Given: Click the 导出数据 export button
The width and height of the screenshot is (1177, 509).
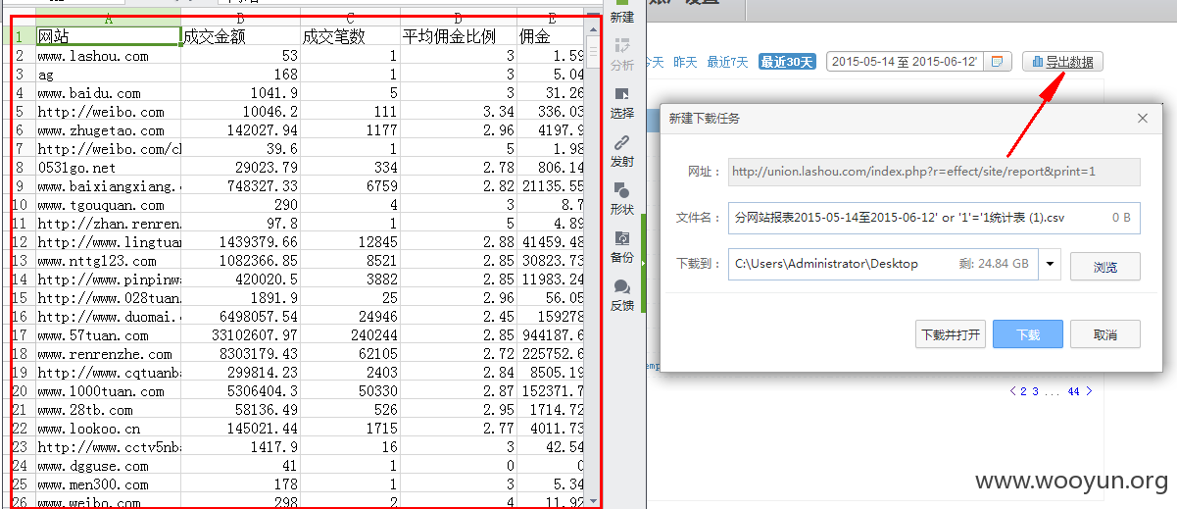Looking at the screenshot, I should click(1063, 62).
